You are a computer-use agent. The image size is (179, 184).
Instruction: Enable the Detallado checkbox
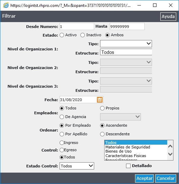pos(128,166)
